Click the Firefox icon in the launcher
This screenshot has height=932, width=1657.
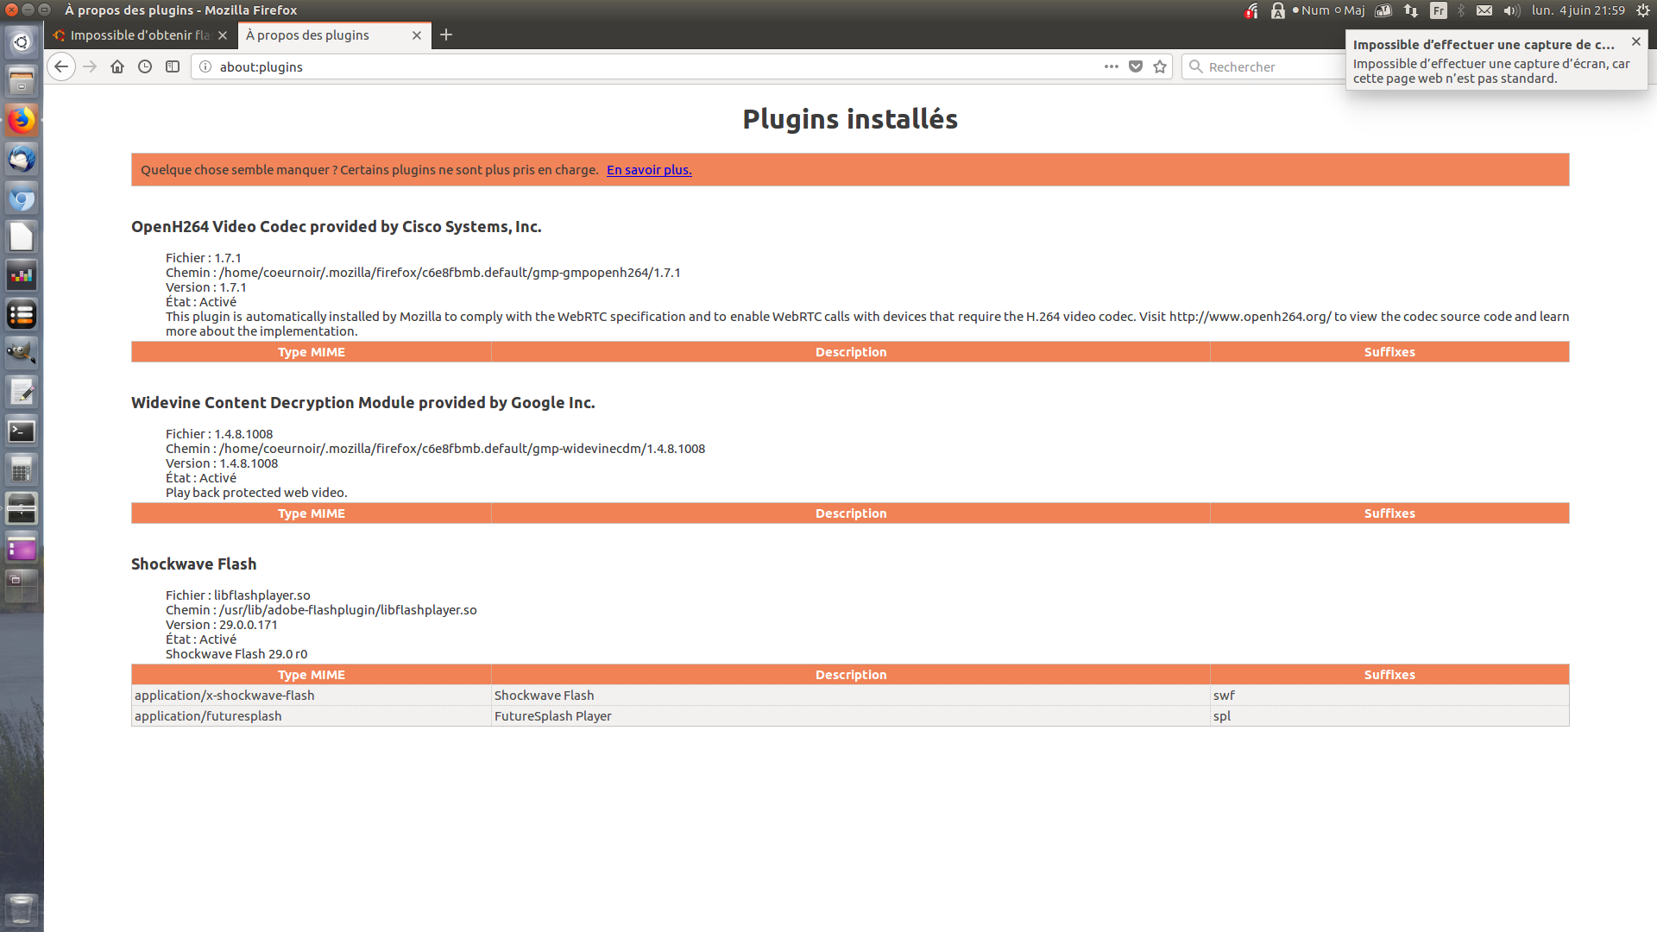22,120
